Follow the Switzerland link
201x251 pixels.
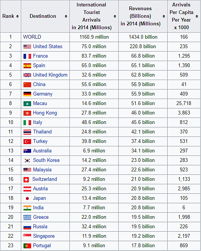click(x=44, y=179)
